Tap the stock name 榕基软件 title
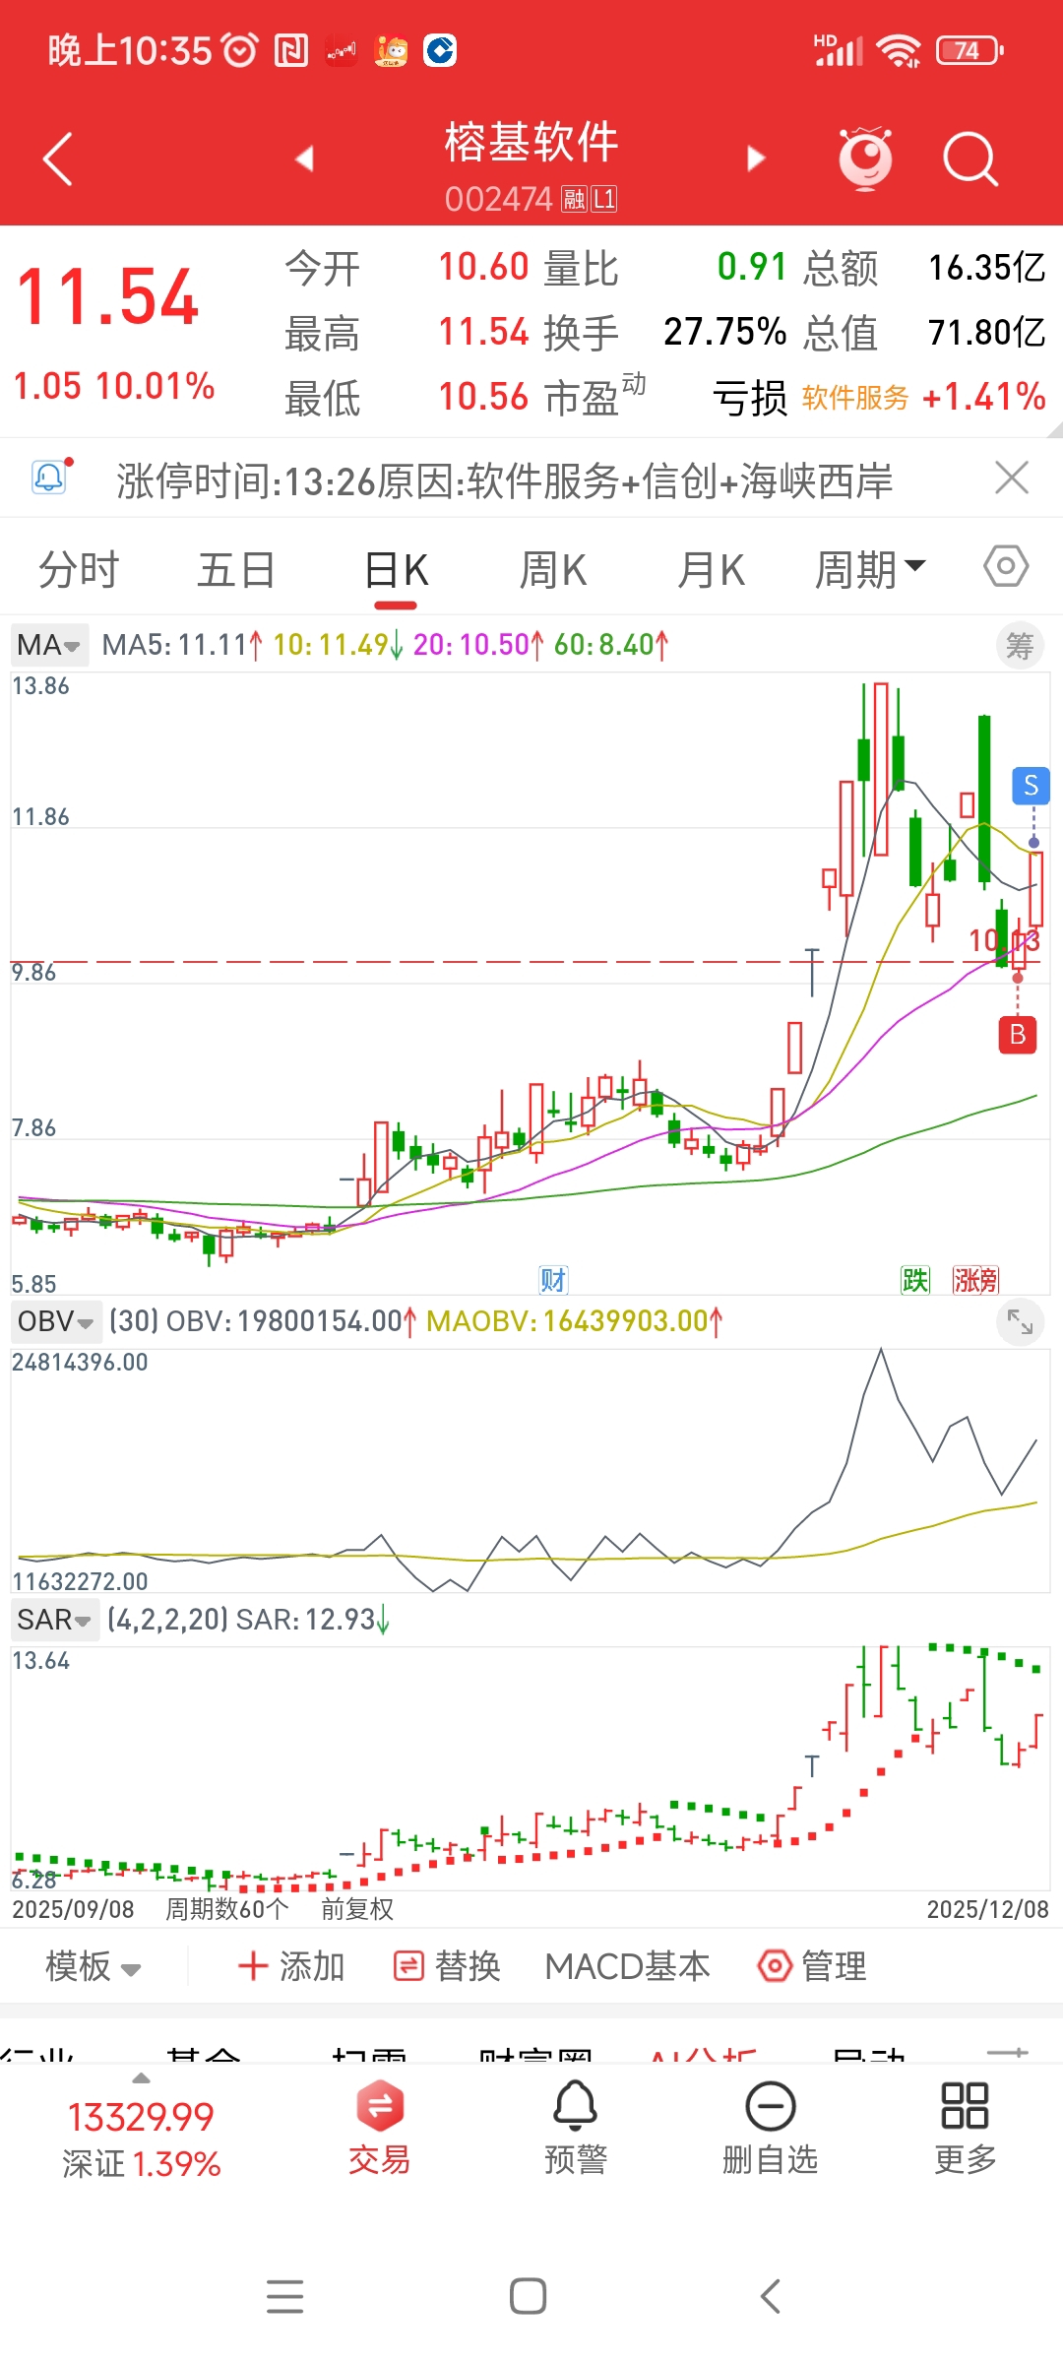1063x2363 pixels. coord(531,143)
